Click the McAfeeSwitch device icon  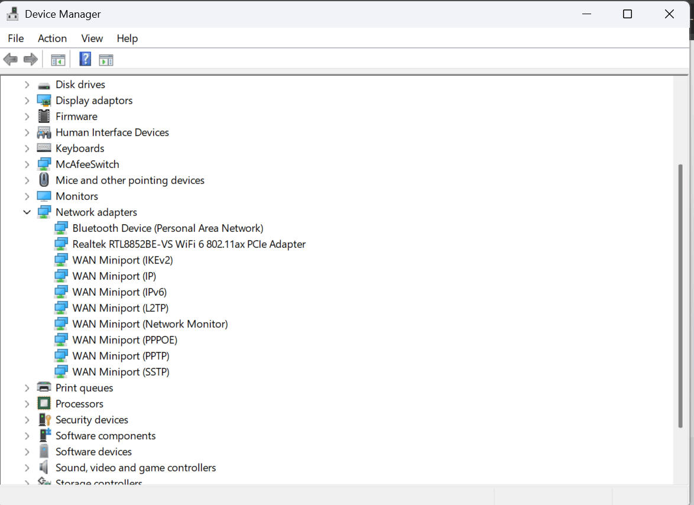[x=44, y=164]
